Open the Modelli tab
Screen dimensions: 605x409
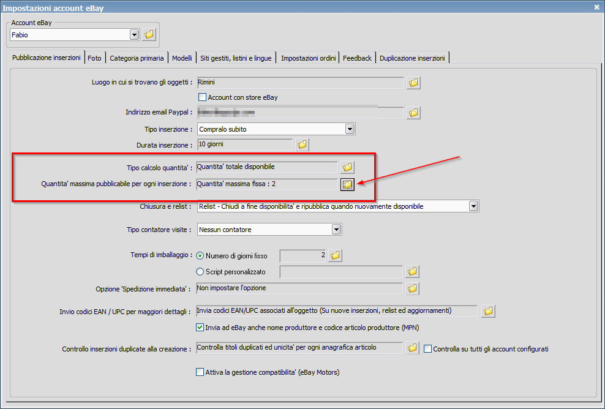182,58
